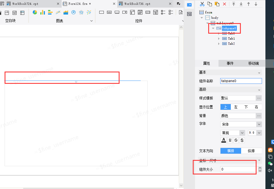Screen dimensions: 274x189
Task: Set display position to 右 (right)
Action: (x=257, y=107)
